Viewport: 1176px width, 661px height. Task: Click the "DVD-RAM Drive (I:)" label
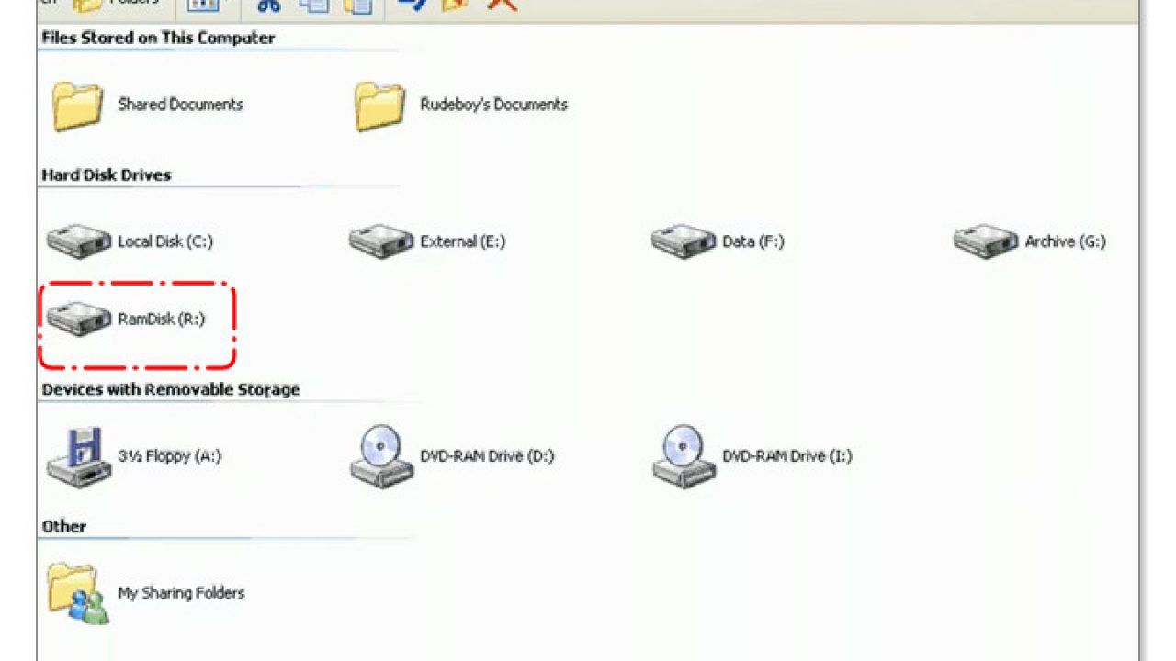coord(787,456)
